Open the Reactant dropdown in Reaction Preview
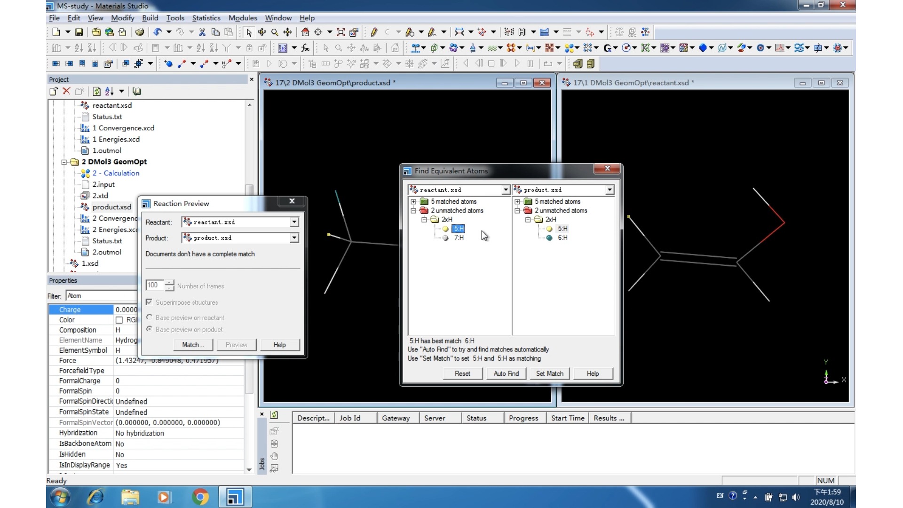 pos(294,222)
